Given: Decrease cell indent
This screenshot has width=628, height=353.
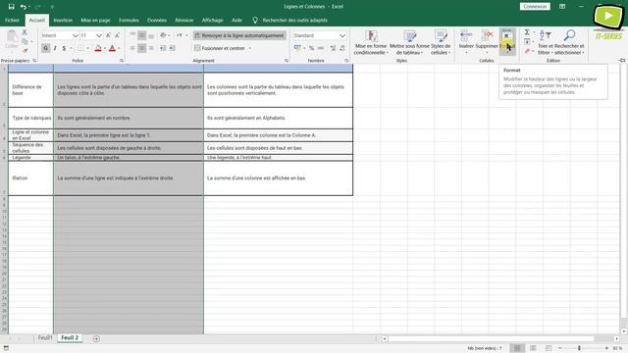Looking at the screenshot, I should click(x=163, y=48).
